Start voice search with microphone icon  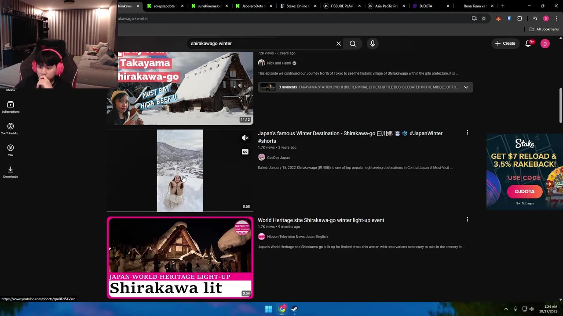(x=373, y=43)
